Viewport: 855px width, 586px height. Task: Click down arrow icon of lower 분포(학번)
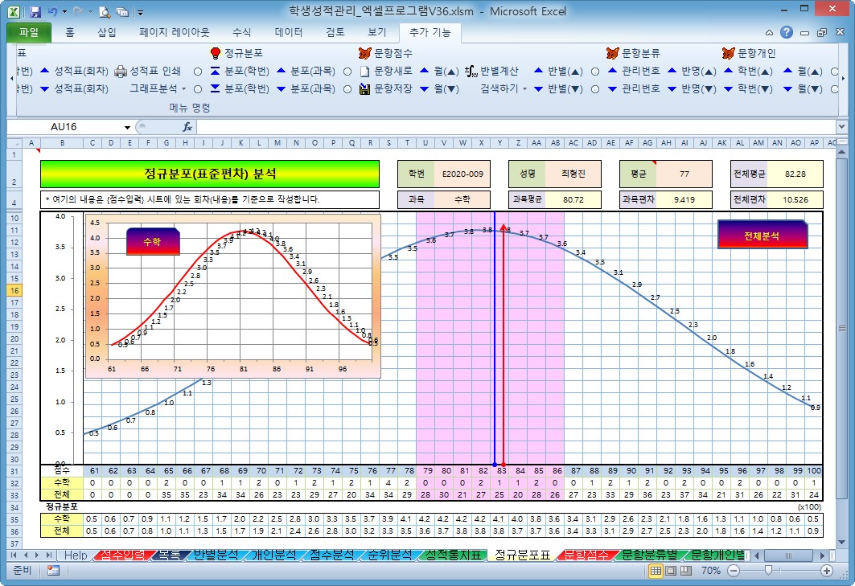216,88
